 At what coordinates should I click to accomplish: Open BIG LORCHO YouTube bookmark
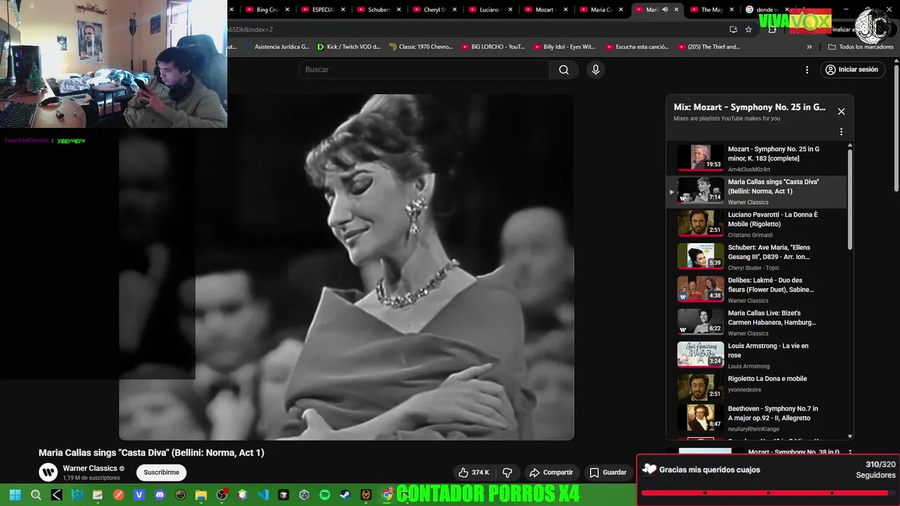(x=493, y=47)
